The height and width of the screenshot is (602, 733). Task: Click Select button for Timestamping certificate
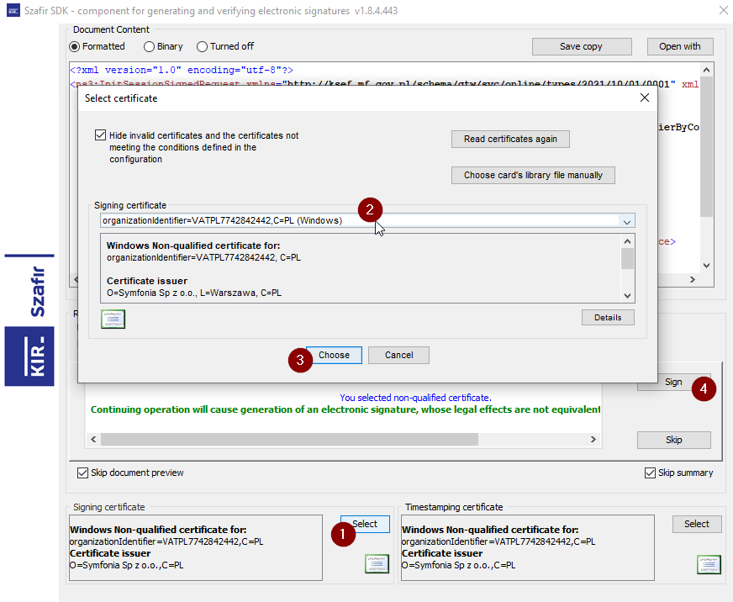point(697,524)
